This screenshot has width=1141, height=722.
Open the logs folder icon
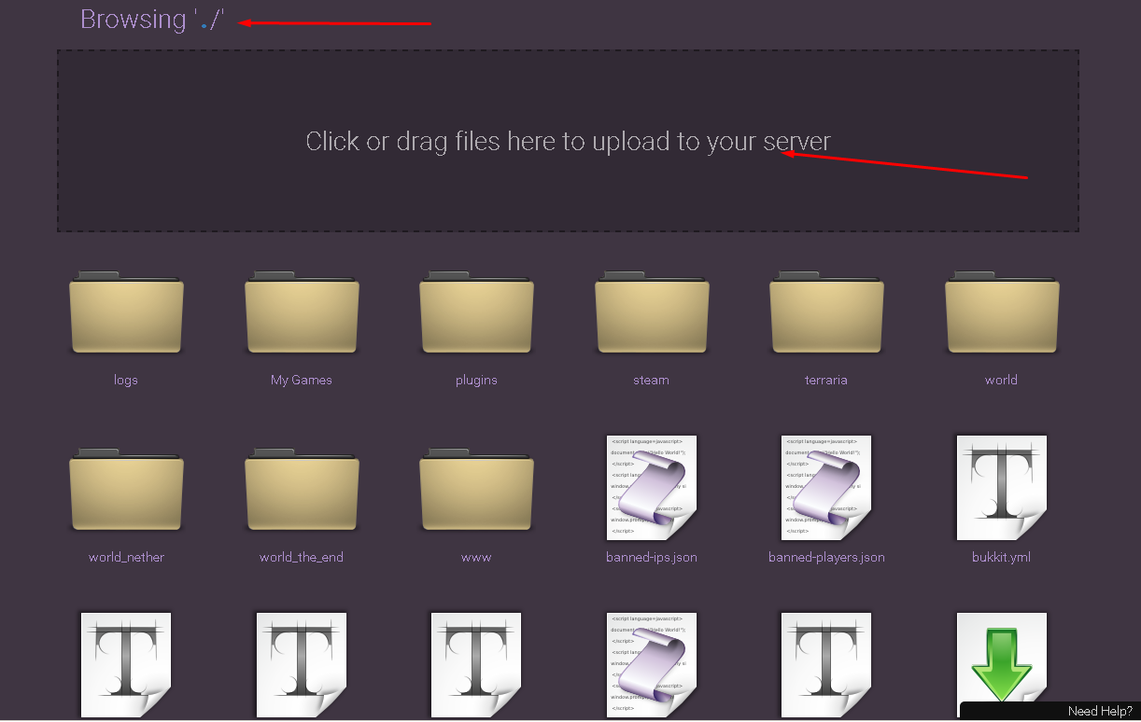(126, 312)
